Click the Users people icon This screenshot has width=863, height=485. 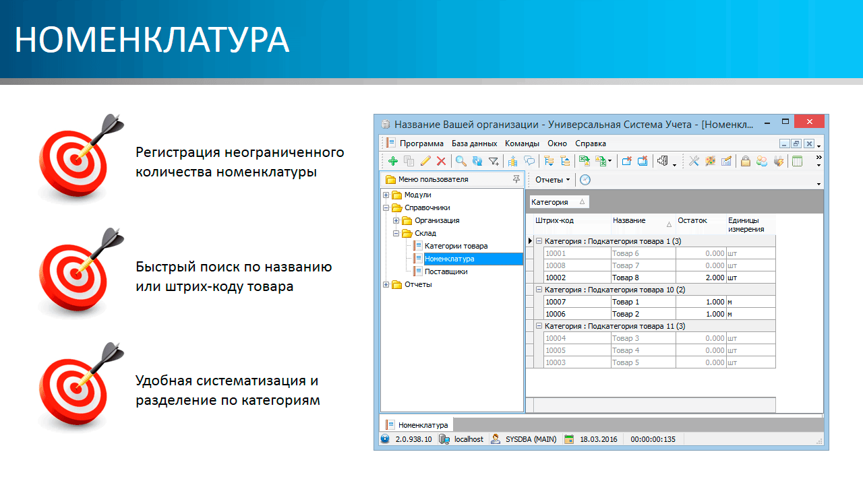pos(762,161)
